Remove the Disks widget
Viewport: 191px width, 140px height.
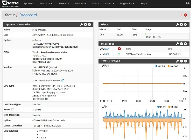[185, 24]
